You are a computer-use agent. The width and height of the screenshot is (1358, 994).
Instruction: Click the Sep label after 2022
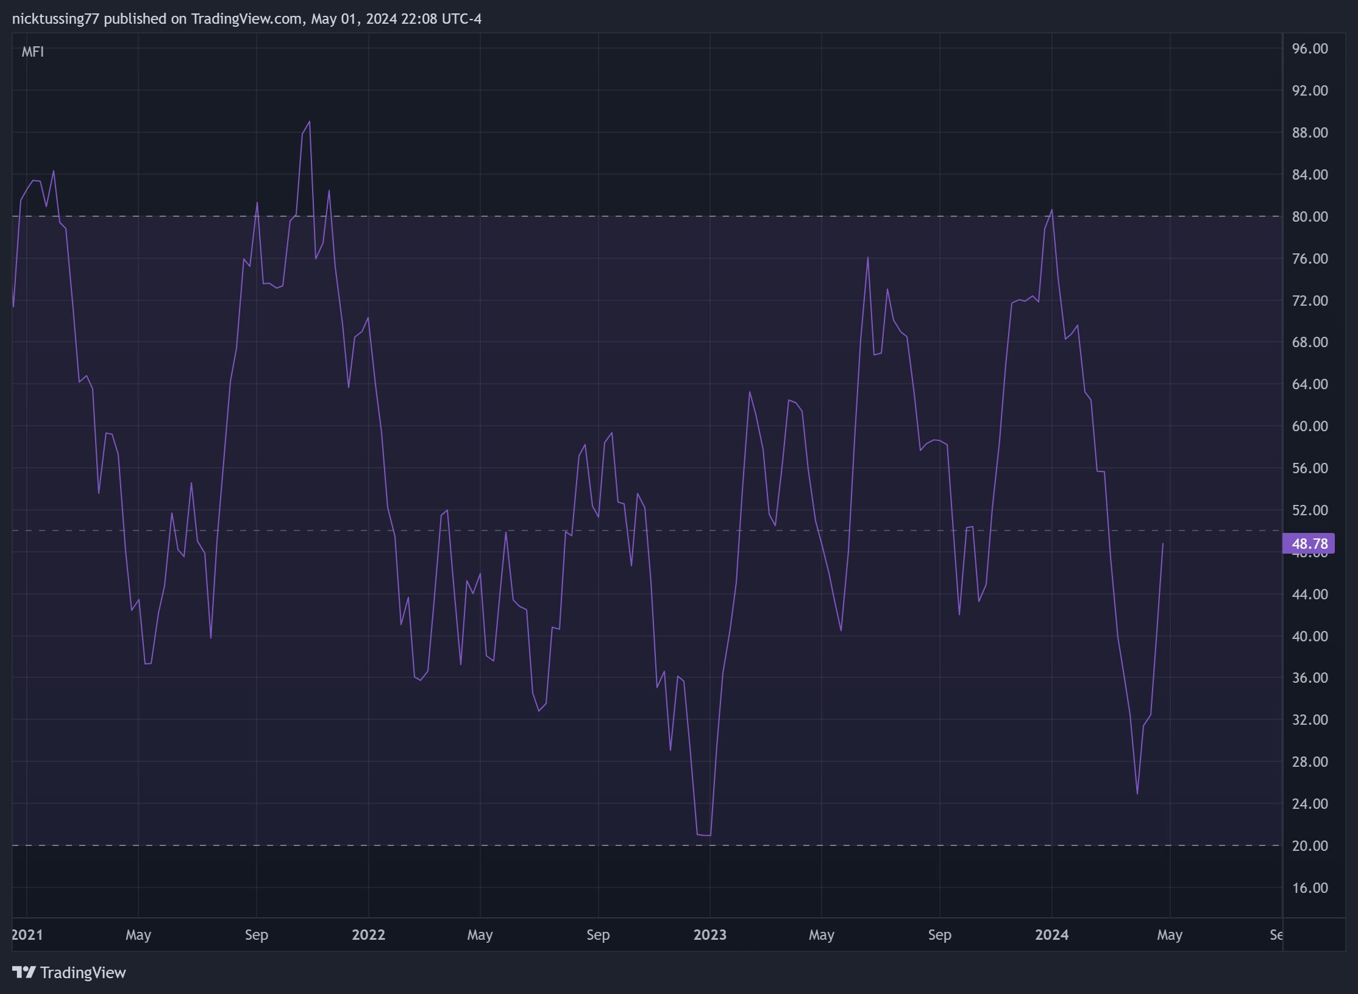point(598,935)
